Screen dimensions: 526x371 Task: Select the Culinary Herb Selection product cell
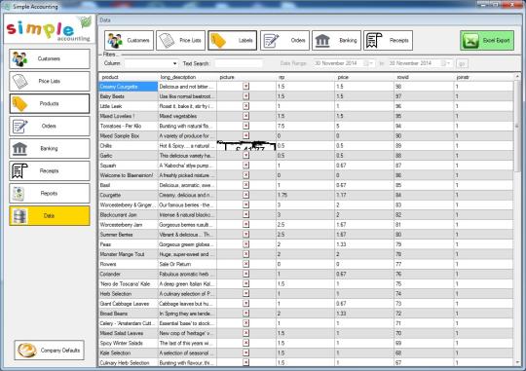click(x=129, y=362)
